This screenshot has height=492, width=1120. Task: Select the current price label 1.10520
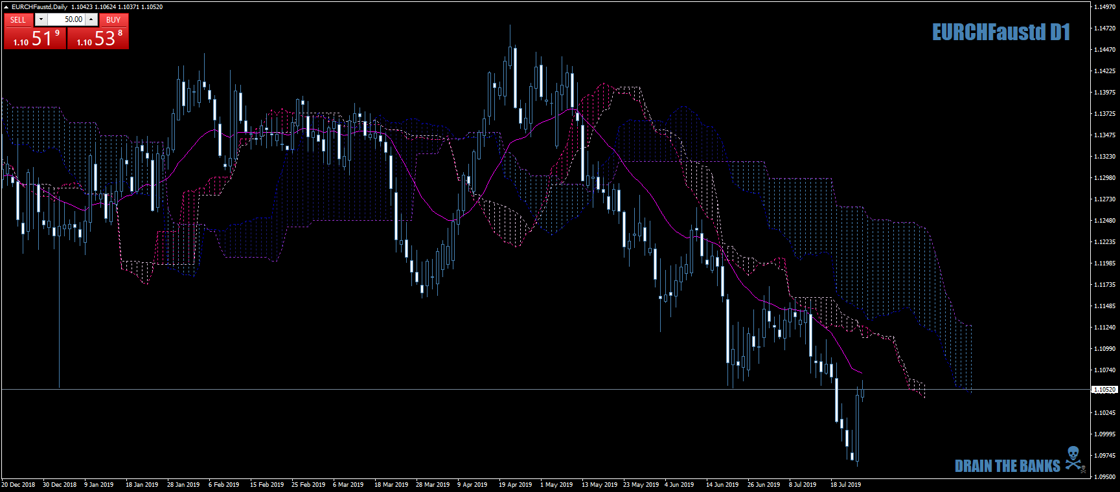click(1104, 390)
